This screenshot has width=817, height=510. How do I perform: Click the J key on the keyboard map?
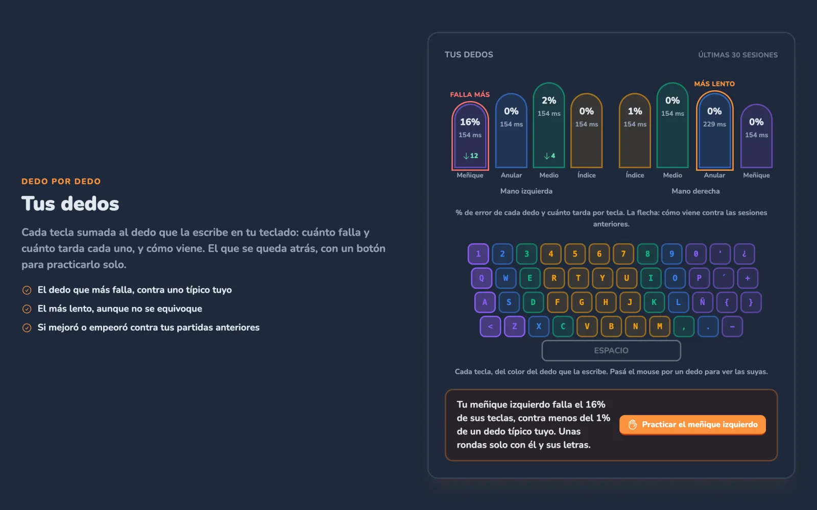coord(630,302)
